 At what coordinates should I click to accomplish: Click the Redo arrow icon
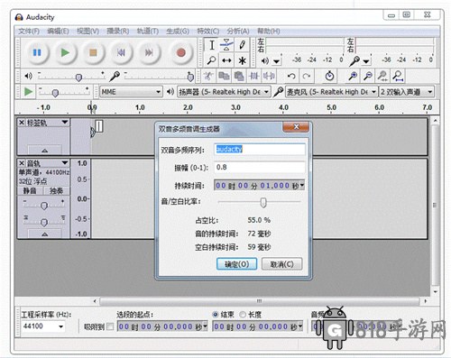[x=307, y=76]
